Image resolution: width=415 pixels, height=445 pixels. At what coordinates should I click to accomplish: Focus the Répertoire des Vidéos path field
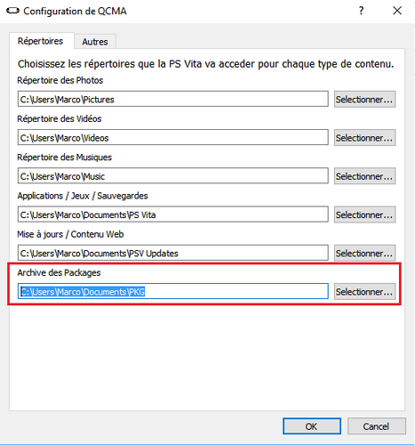(173, 137)
